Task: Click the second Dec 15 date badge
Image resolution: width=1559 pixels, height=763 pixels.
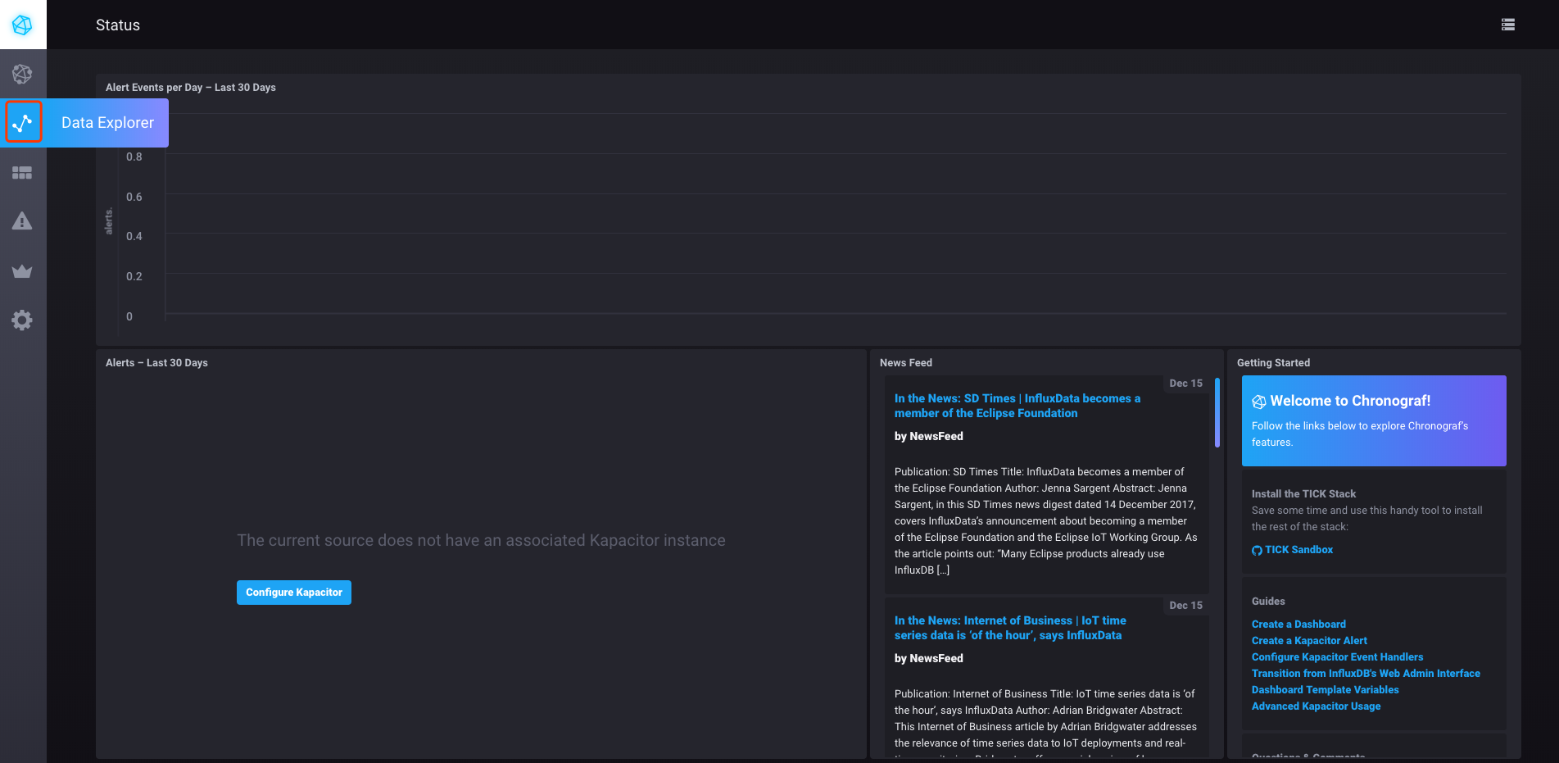Action: tap(1185, 606)
